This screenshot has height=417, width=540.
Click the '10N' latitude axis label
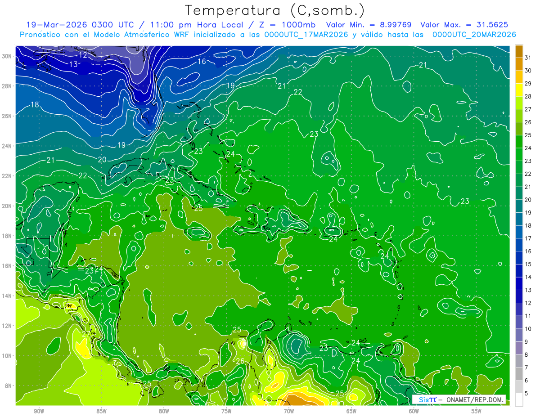(7, 356)
